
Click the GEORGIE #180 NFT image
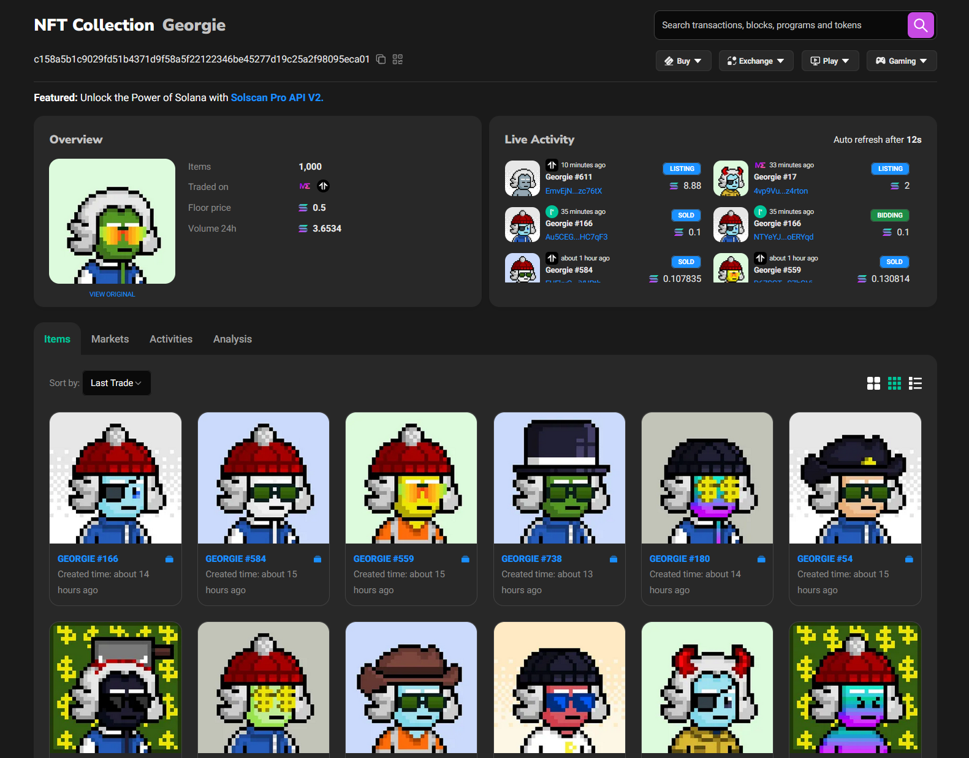tap(707, 478)
